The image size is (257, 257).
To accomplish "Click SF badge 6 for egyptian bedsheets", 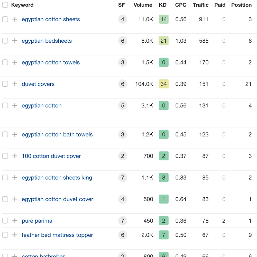I will pos(123,41).
